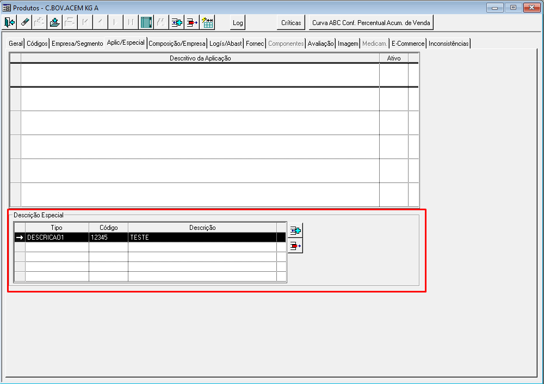The height and width of the screenshot is (384, 544).
Task: Click the Componentes tab
Action: 286,44
